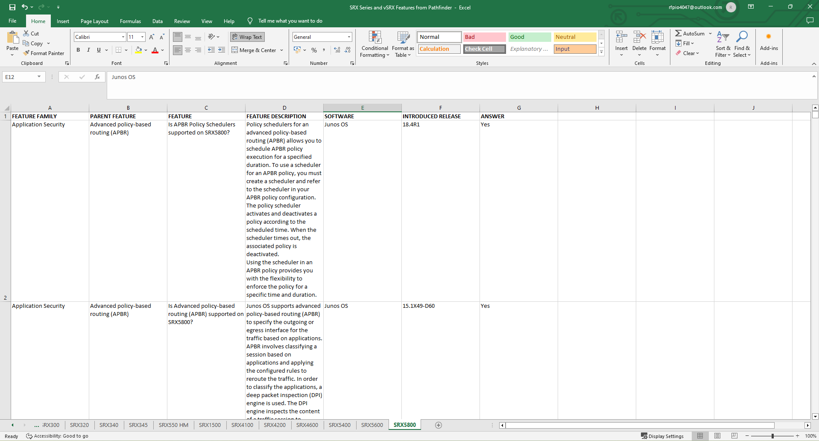The width and height of the screenshot is (819, 441).
Task: Click the Borders icon
Action: 119,50
